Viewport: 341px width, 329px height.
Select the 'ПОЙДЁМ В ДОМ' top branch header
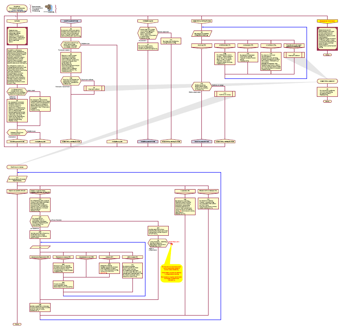pyautogui.click(x=146, y=21)
